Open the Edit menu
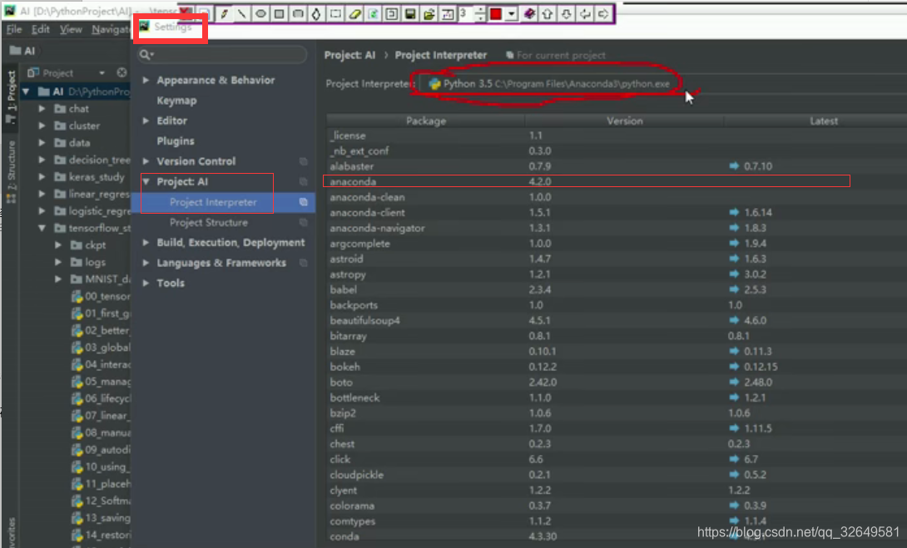The image size is (907, 548). 41,29
